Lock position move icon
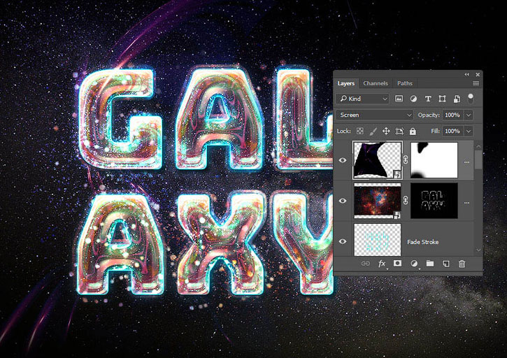The image size is (507, 358). click(x=386, y=131)
